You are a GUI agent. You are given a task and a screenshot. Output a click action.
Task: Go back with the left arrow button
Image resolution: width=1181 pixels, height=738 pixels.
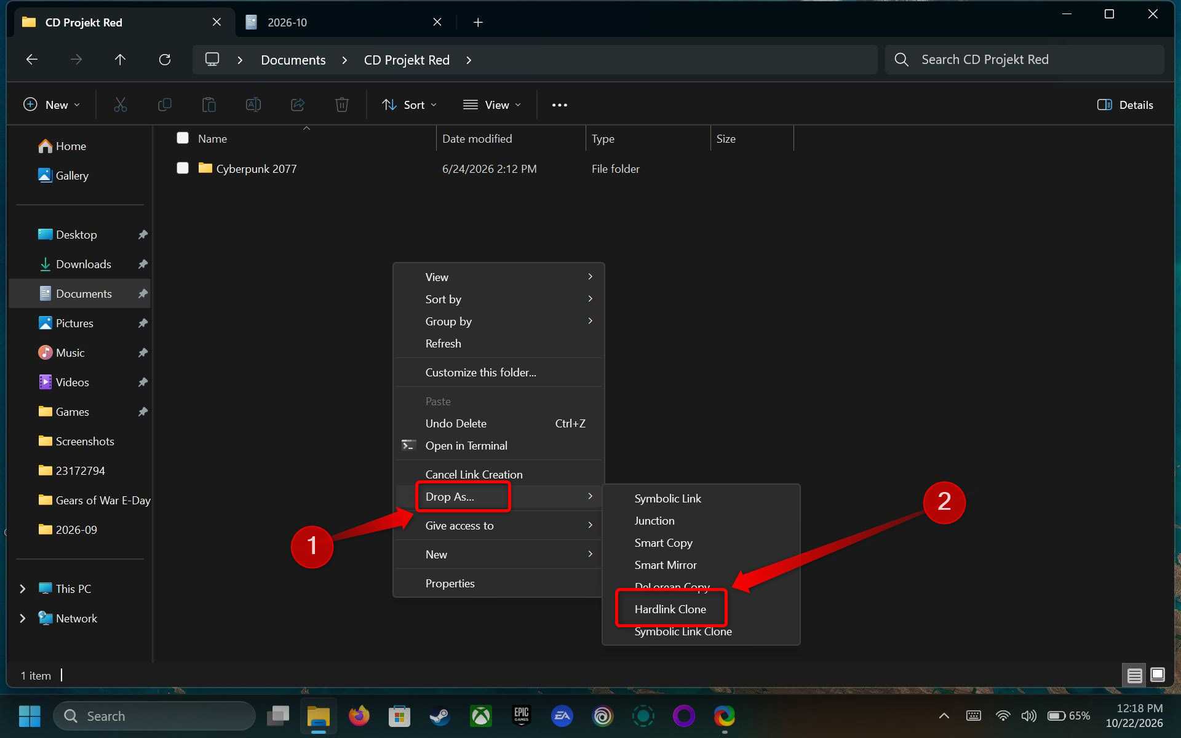click(32, 60)
